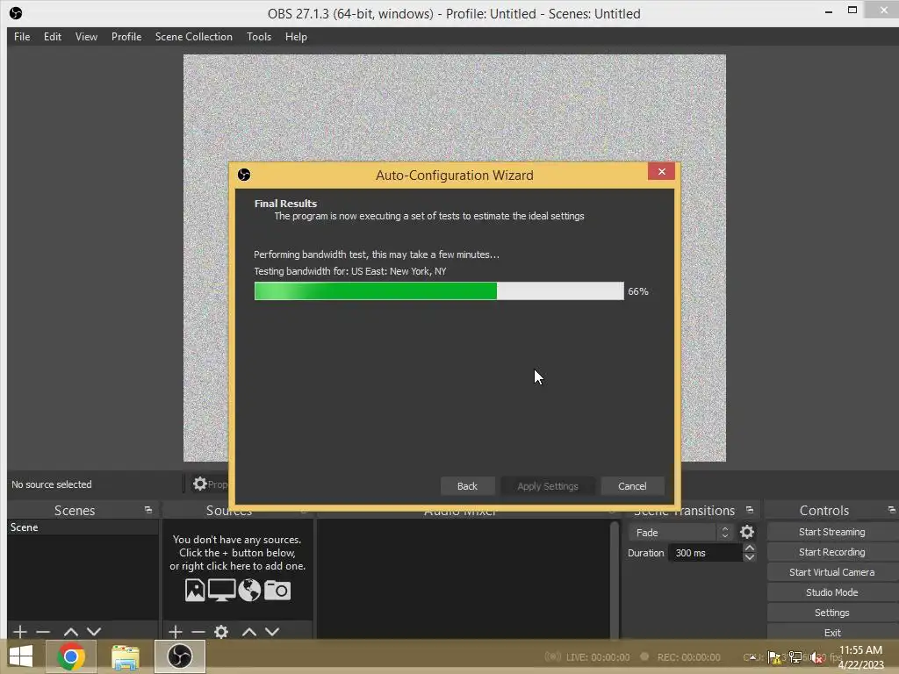
Task: Click the OBS Studio taskbar icon
Action: pos(179,656)
